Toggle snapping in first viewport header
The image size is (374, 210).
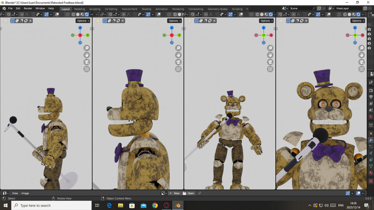click(9, 14)
